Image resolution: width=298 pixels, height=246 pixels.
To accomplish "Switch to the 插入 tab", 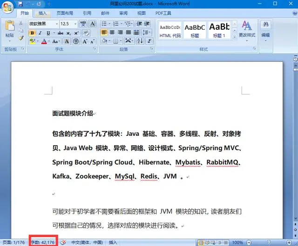I will (42, 13).
